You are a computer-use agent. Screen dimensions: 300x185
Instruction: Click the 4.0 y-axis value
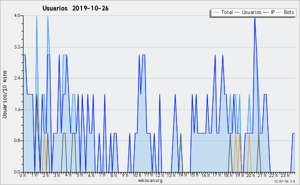[17, 15]
